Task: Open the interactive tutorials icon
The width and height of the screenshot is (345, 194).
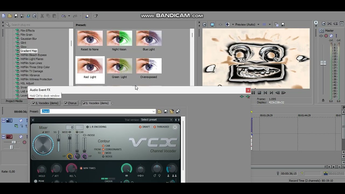Action: (x=87, y=16)
